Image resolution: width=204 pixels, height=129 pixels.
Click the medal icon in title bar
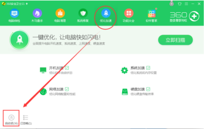click(172, 3)
